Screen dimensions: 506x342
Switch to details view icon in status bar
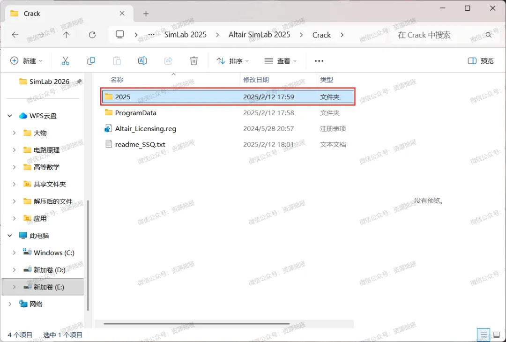[x=484, y=335]
